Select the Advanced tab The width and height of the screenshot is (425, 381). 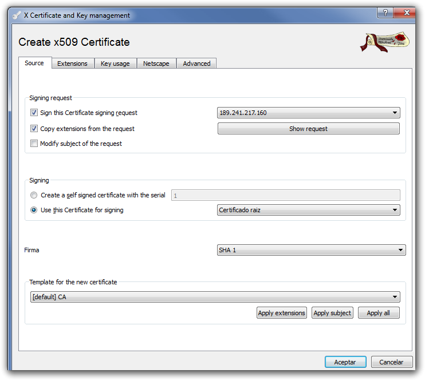196,64
